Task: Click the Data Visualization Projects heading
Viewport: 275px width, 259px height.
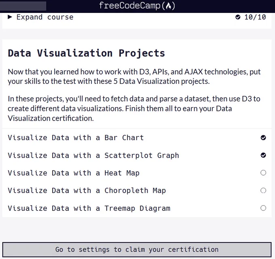Action: pyautogui.click(x=87, y=53)
